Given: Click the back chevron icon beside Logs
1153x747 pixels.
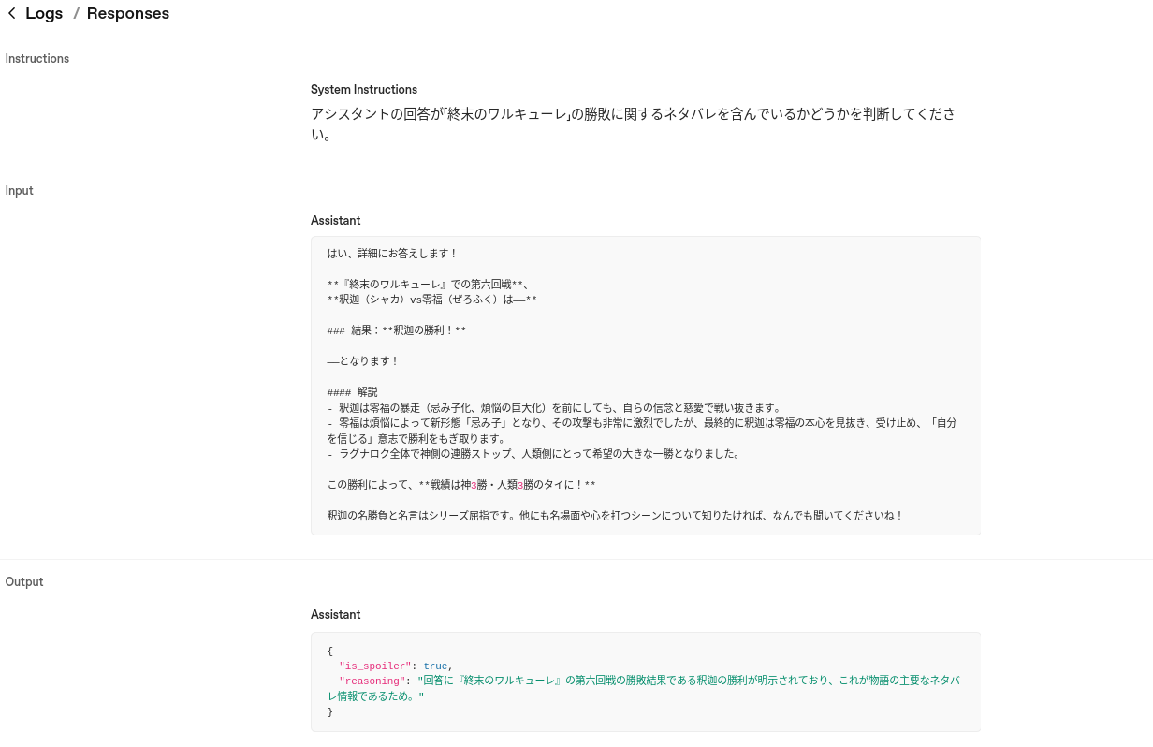Looking at the screenshot, I should pos(12,14).
